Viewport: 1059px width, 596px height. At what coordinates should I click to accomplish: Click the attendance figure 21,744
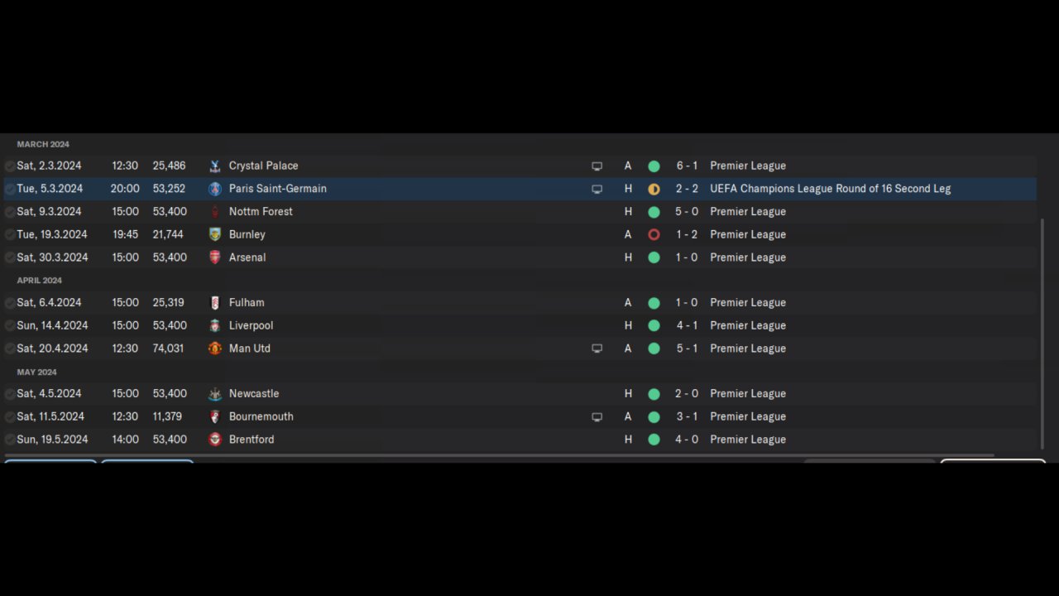pos(168,234)
